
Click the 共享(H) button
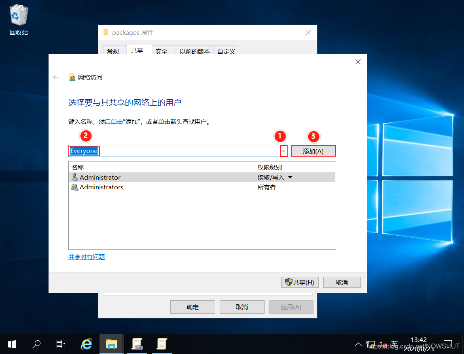[300, 283]
